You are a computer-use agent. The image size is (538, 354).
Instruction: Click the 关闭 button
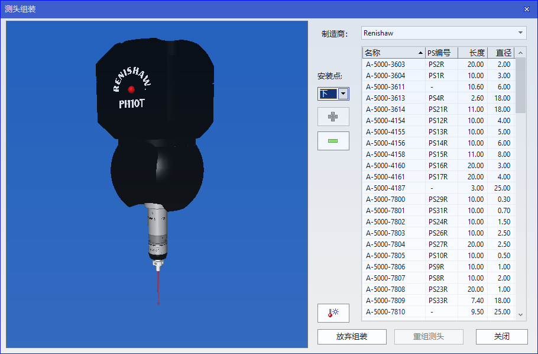[501, 337]
